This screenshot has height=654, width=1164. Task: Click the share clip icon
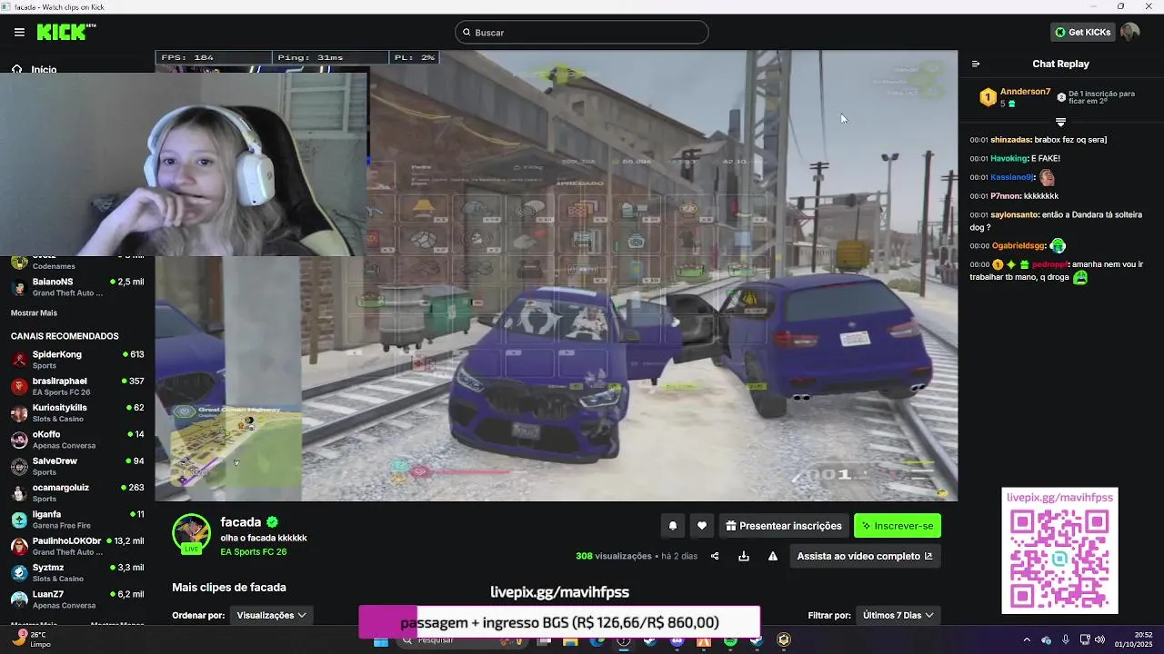click(x=715, y=556)
